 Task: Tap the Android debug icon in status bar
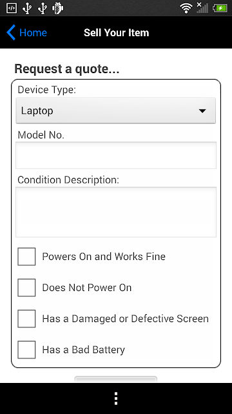(x=57, y=8)
